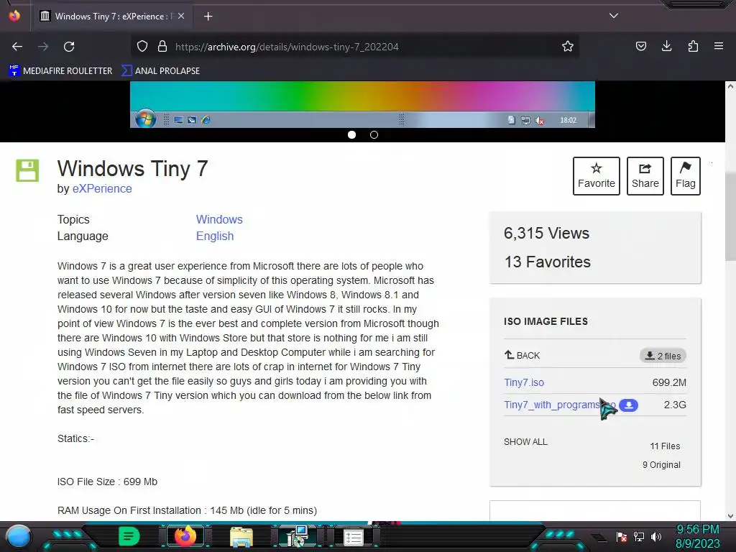736x552 pixels.
Task: Open the green notes app on taskbar
Action: [x=129, y=536]
